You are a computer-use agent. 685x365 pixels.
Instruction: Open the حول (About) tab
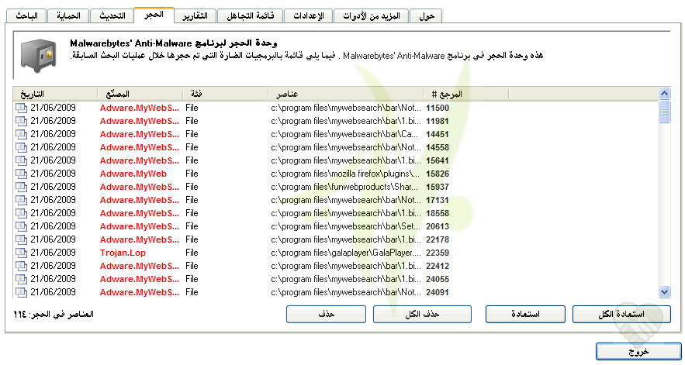[427, 16]
